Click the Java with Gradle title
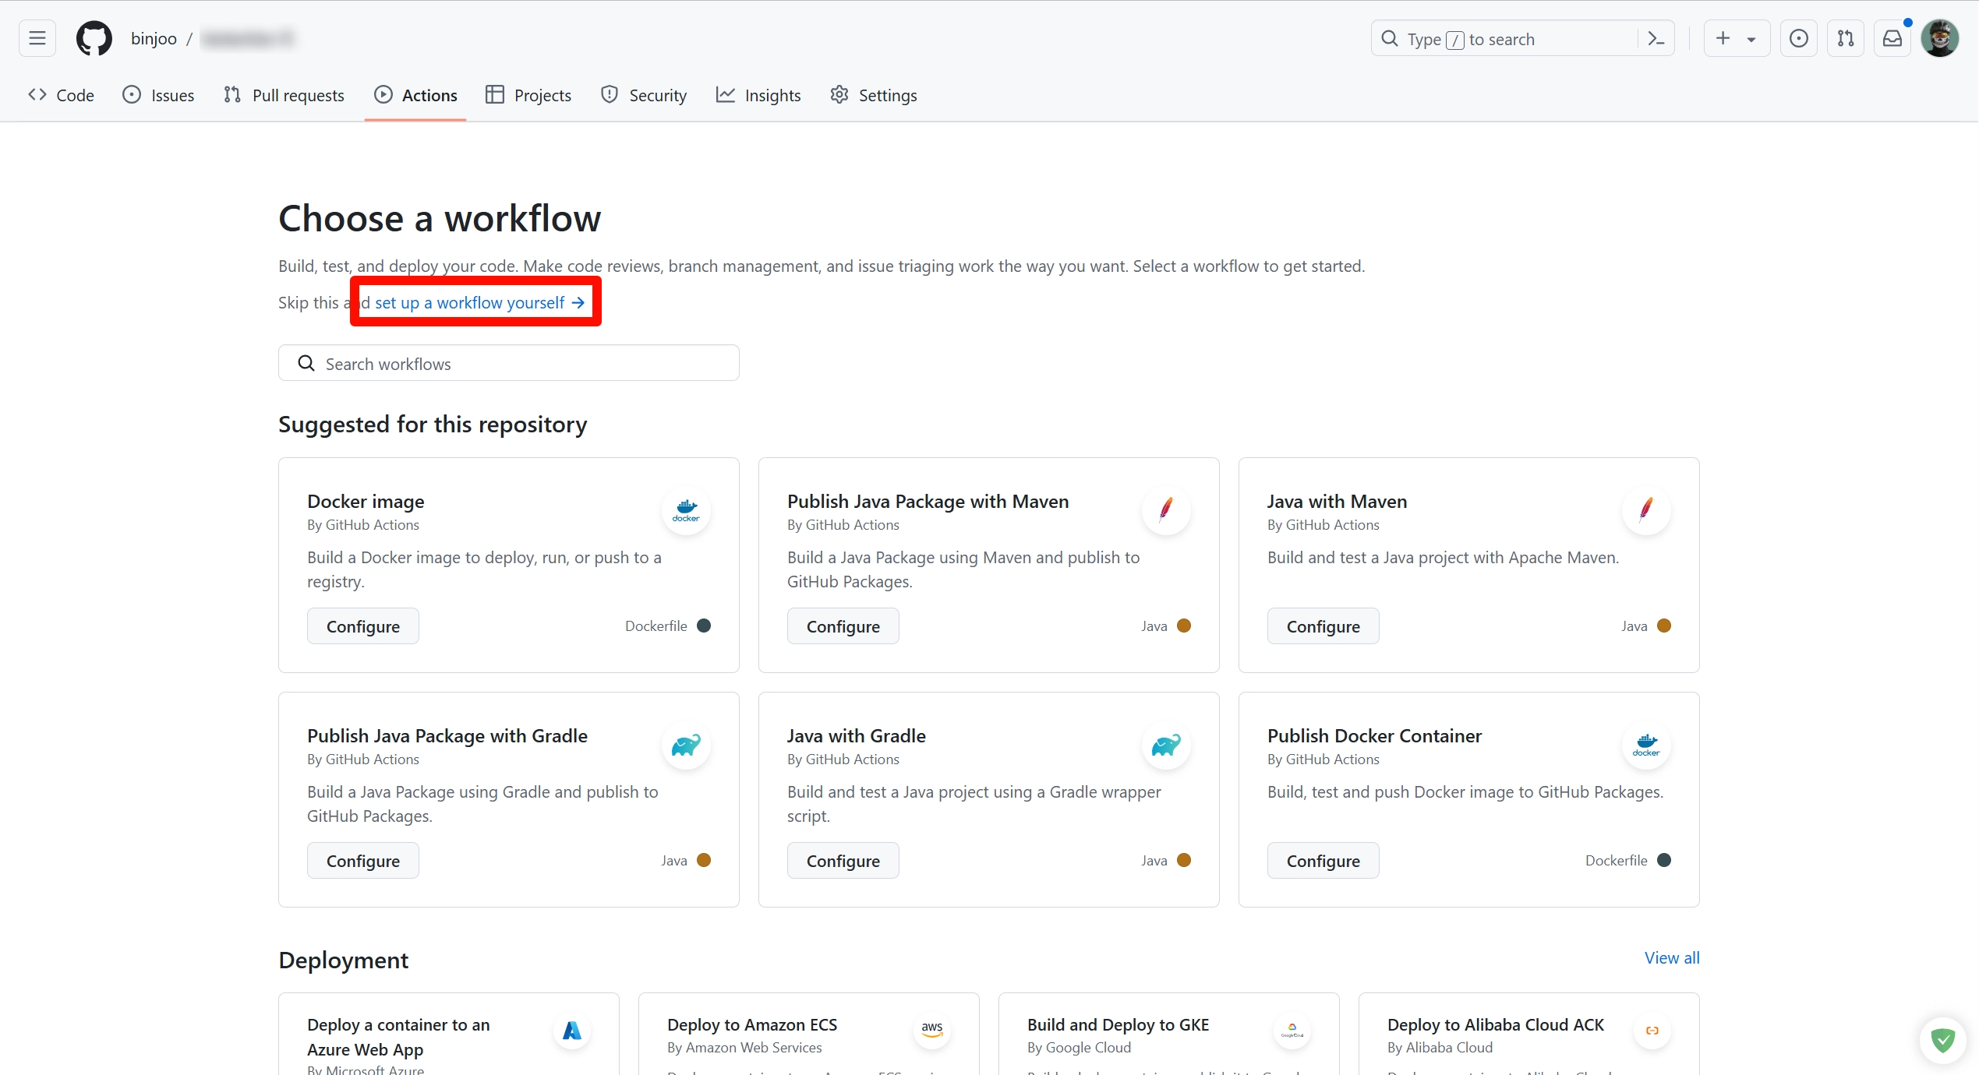Image resolution: width=1979 pixels, height=1075 pixels. [x=857, y=735]
